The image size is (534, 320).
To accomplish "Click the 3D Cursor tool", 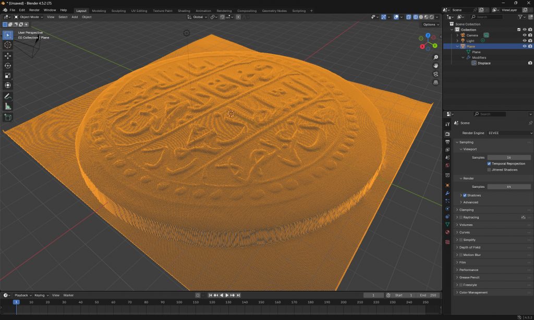I will coord(8,45).
